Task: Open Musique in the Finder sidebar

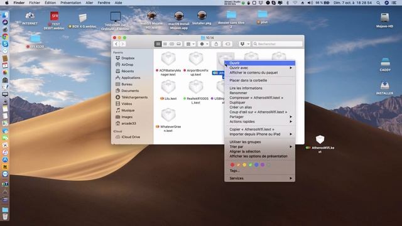Action: (x=128, y=110)
